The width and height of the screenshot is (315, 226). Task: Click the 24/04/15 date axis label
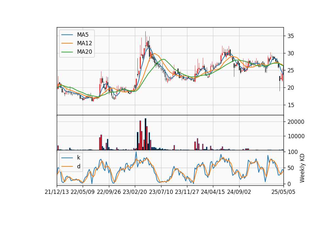coord(213,192)
